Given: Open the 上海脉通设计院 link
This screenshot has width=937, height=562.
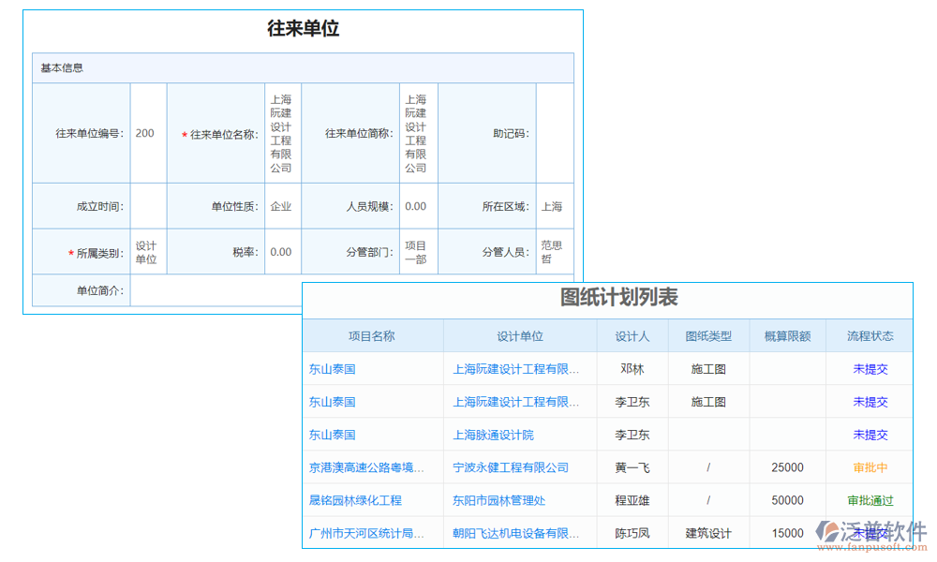Looking at the screenshot, I should click(x=495, y=435).
